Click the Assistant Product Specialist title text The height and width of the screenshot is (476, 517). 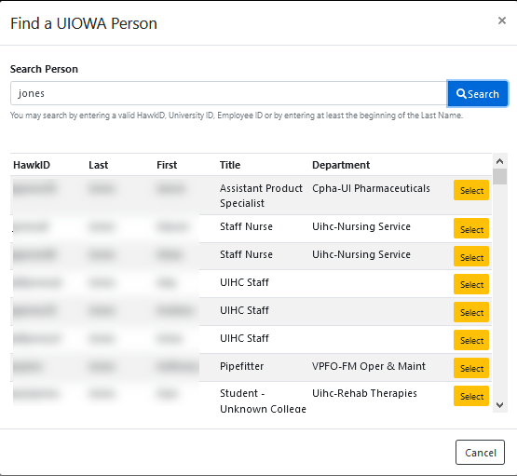pos(261,196)
